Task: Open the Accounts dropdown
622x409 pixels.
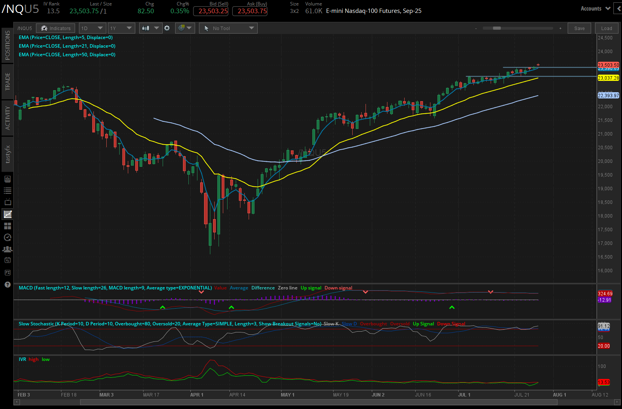Action: [595, 9]
